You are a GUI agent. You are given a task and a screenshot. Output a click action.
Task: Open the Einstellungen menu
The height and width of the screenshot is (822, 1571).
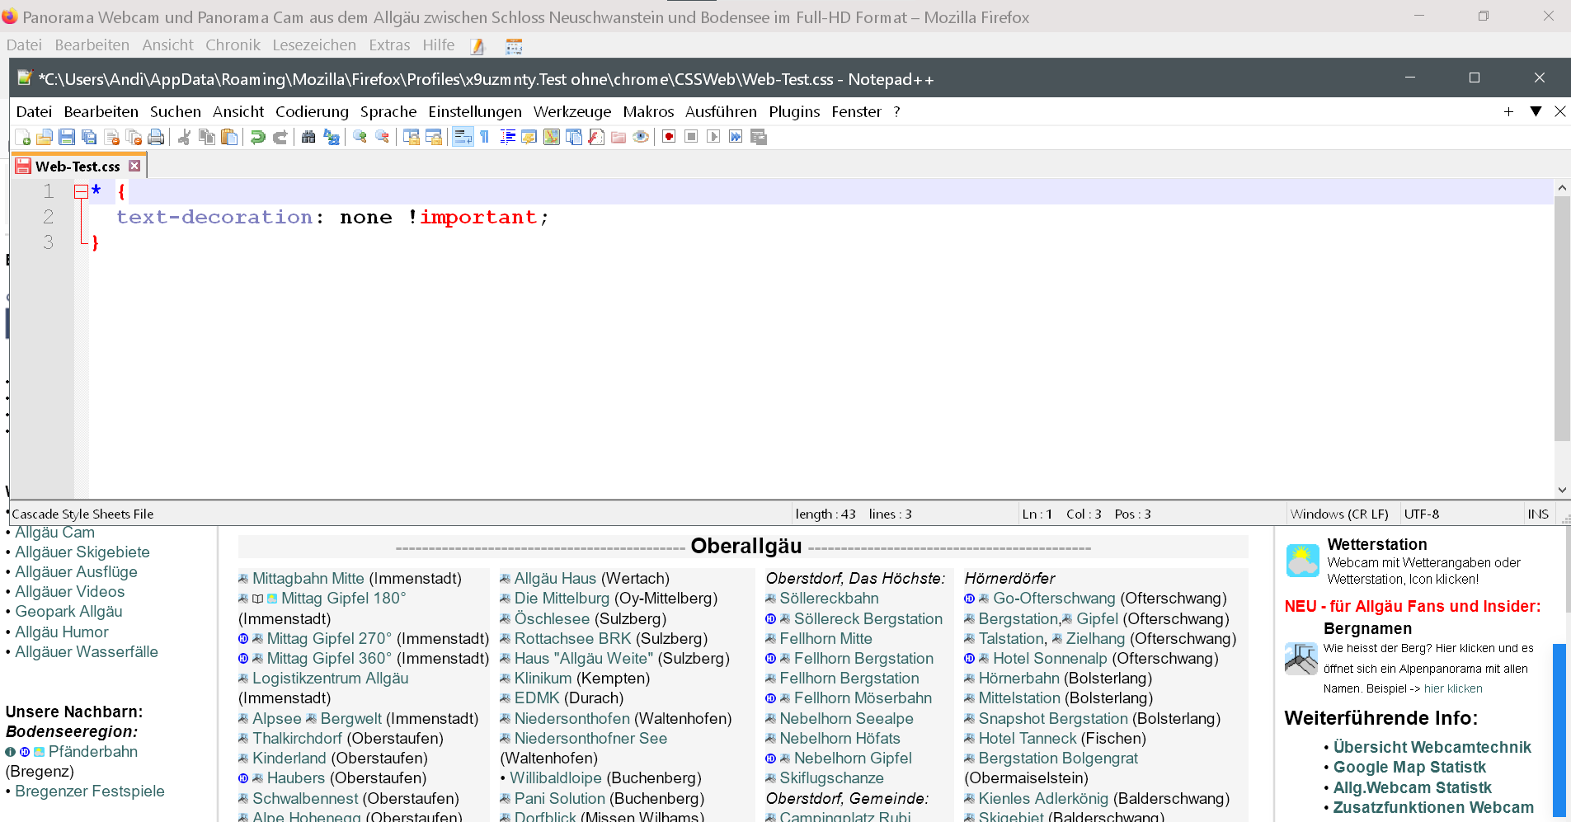(474, 111)
